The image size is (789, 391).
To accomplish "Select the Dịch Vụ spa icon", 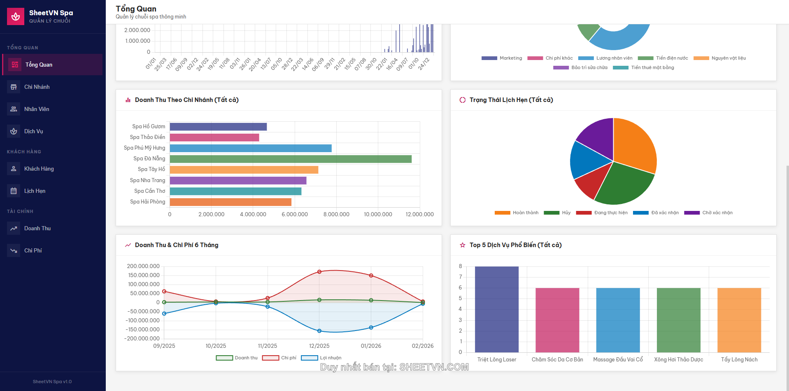I will (14, 131).
